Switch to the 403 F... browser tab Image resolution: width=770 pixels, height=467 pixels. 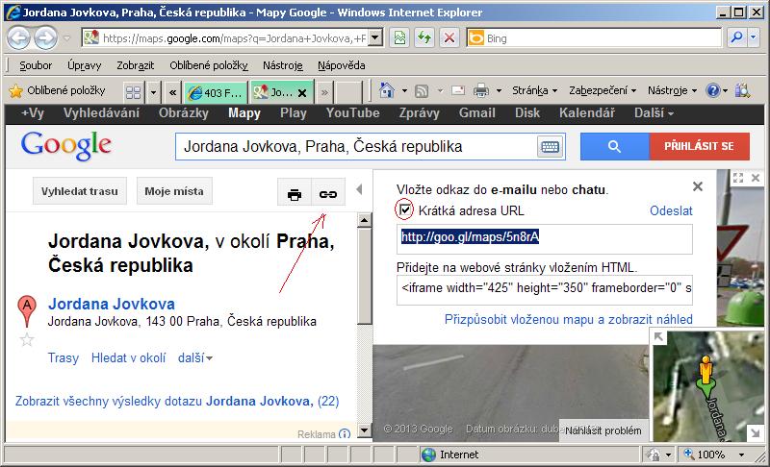click(215, 92)
